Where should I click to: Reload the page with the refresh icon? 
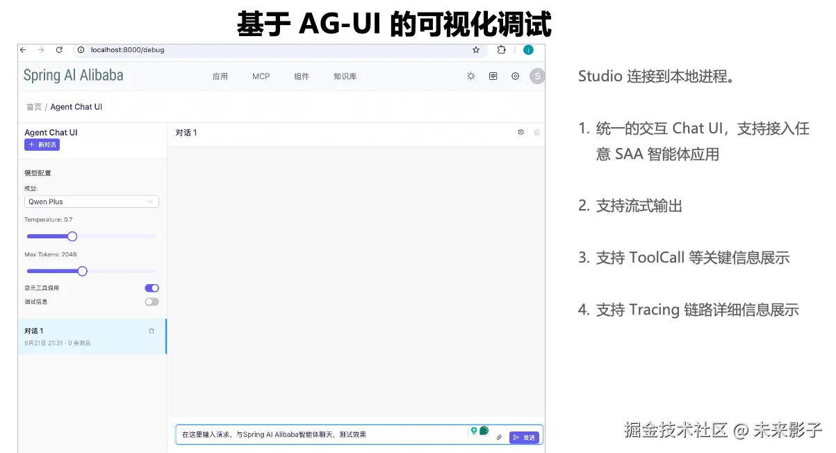click(x=59, y=50)
